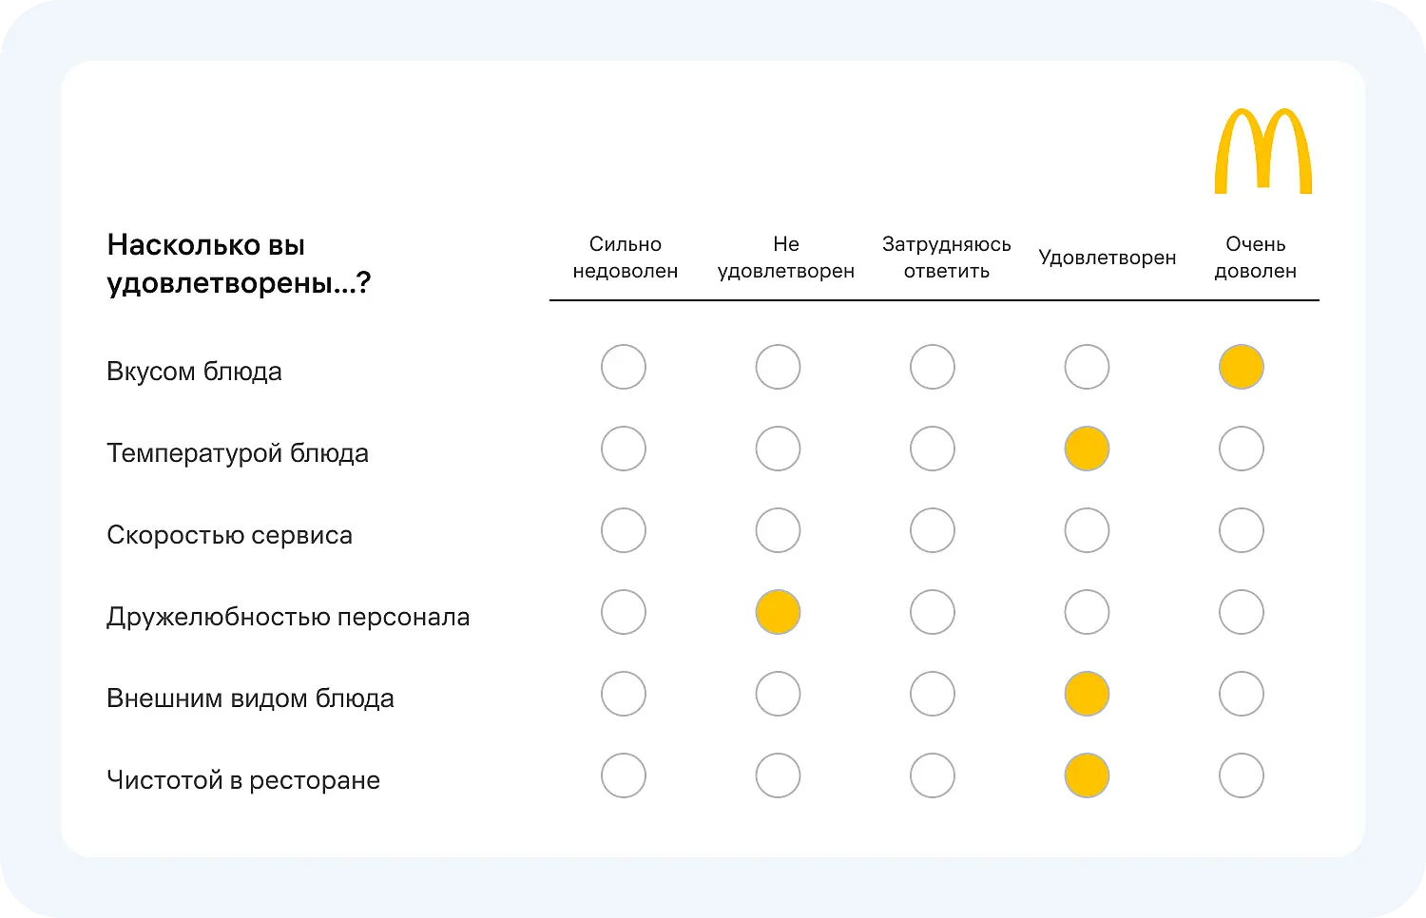The height and width of the screenshot is (918, 1426).
Task: Click the McDonald's golden arches logo
Action: (1265, 149)
